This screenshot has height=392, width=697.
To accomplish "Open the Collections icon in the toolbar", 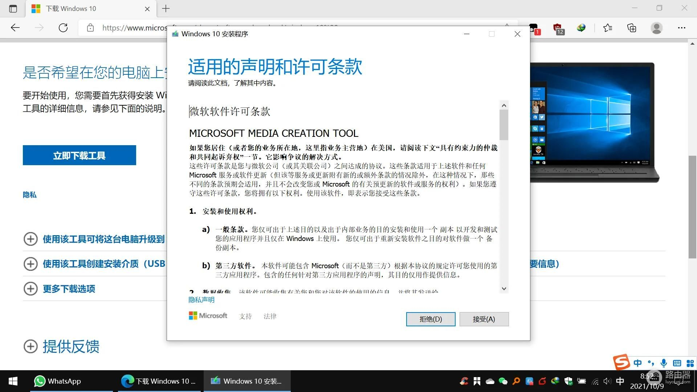I will tap(632, 28).
